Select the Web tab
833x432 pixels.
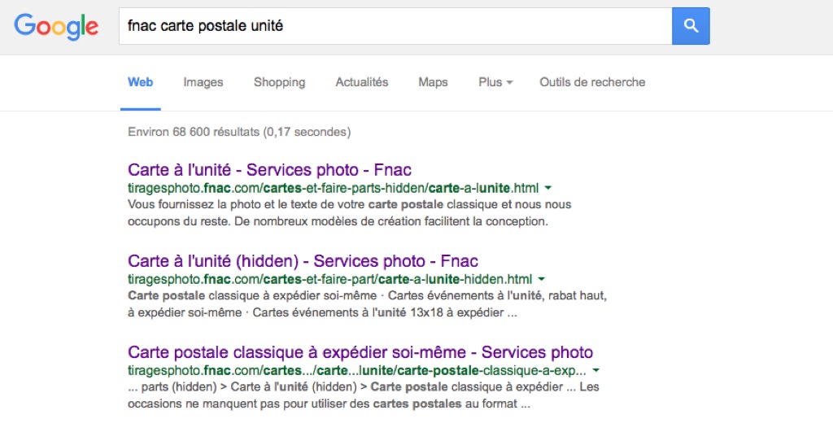[x=140, y=82]
